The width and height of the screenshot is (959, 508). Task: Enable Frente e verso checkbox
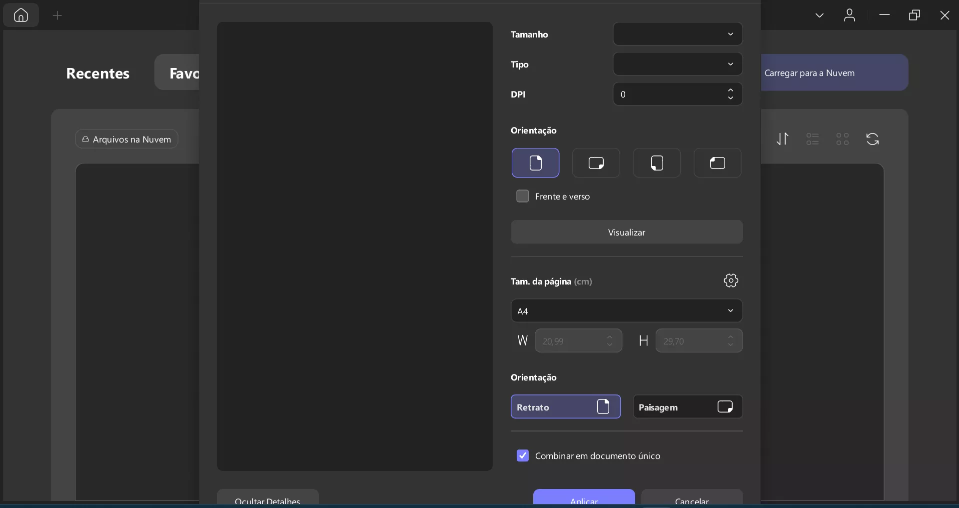click(x=523, y=196)
